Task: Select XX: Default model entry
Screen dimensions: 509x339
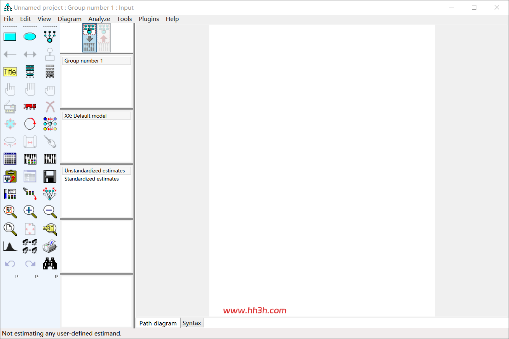Action: tap(96, 116)
